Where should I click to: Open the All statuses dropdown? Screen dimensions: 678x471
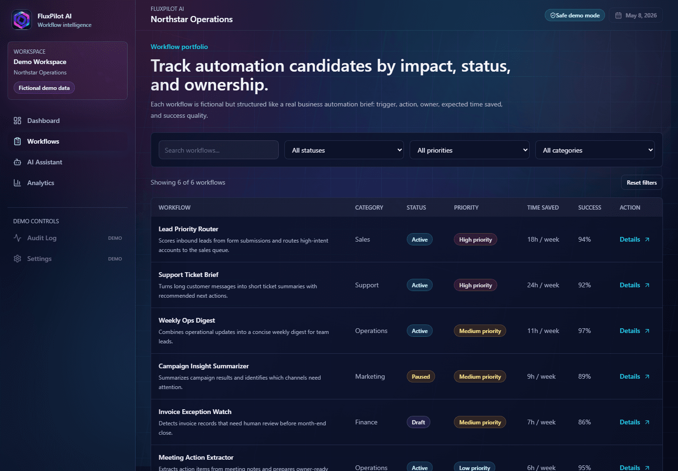(x=344, y=150)
